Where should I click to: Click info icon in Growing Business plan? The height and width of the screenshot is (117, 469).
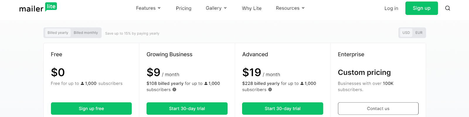click(x=174, y=90)
